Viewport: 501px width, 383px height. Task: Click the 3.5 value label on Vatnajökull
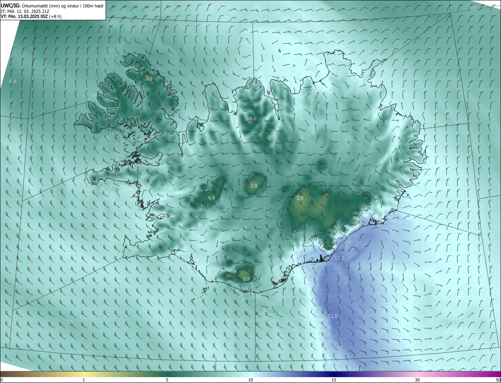(300, 198)
